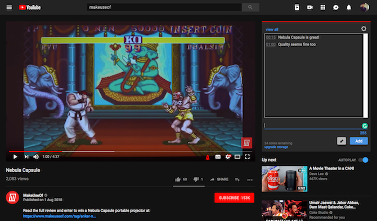
Task: Enter full screen mode
Action: 247,157
